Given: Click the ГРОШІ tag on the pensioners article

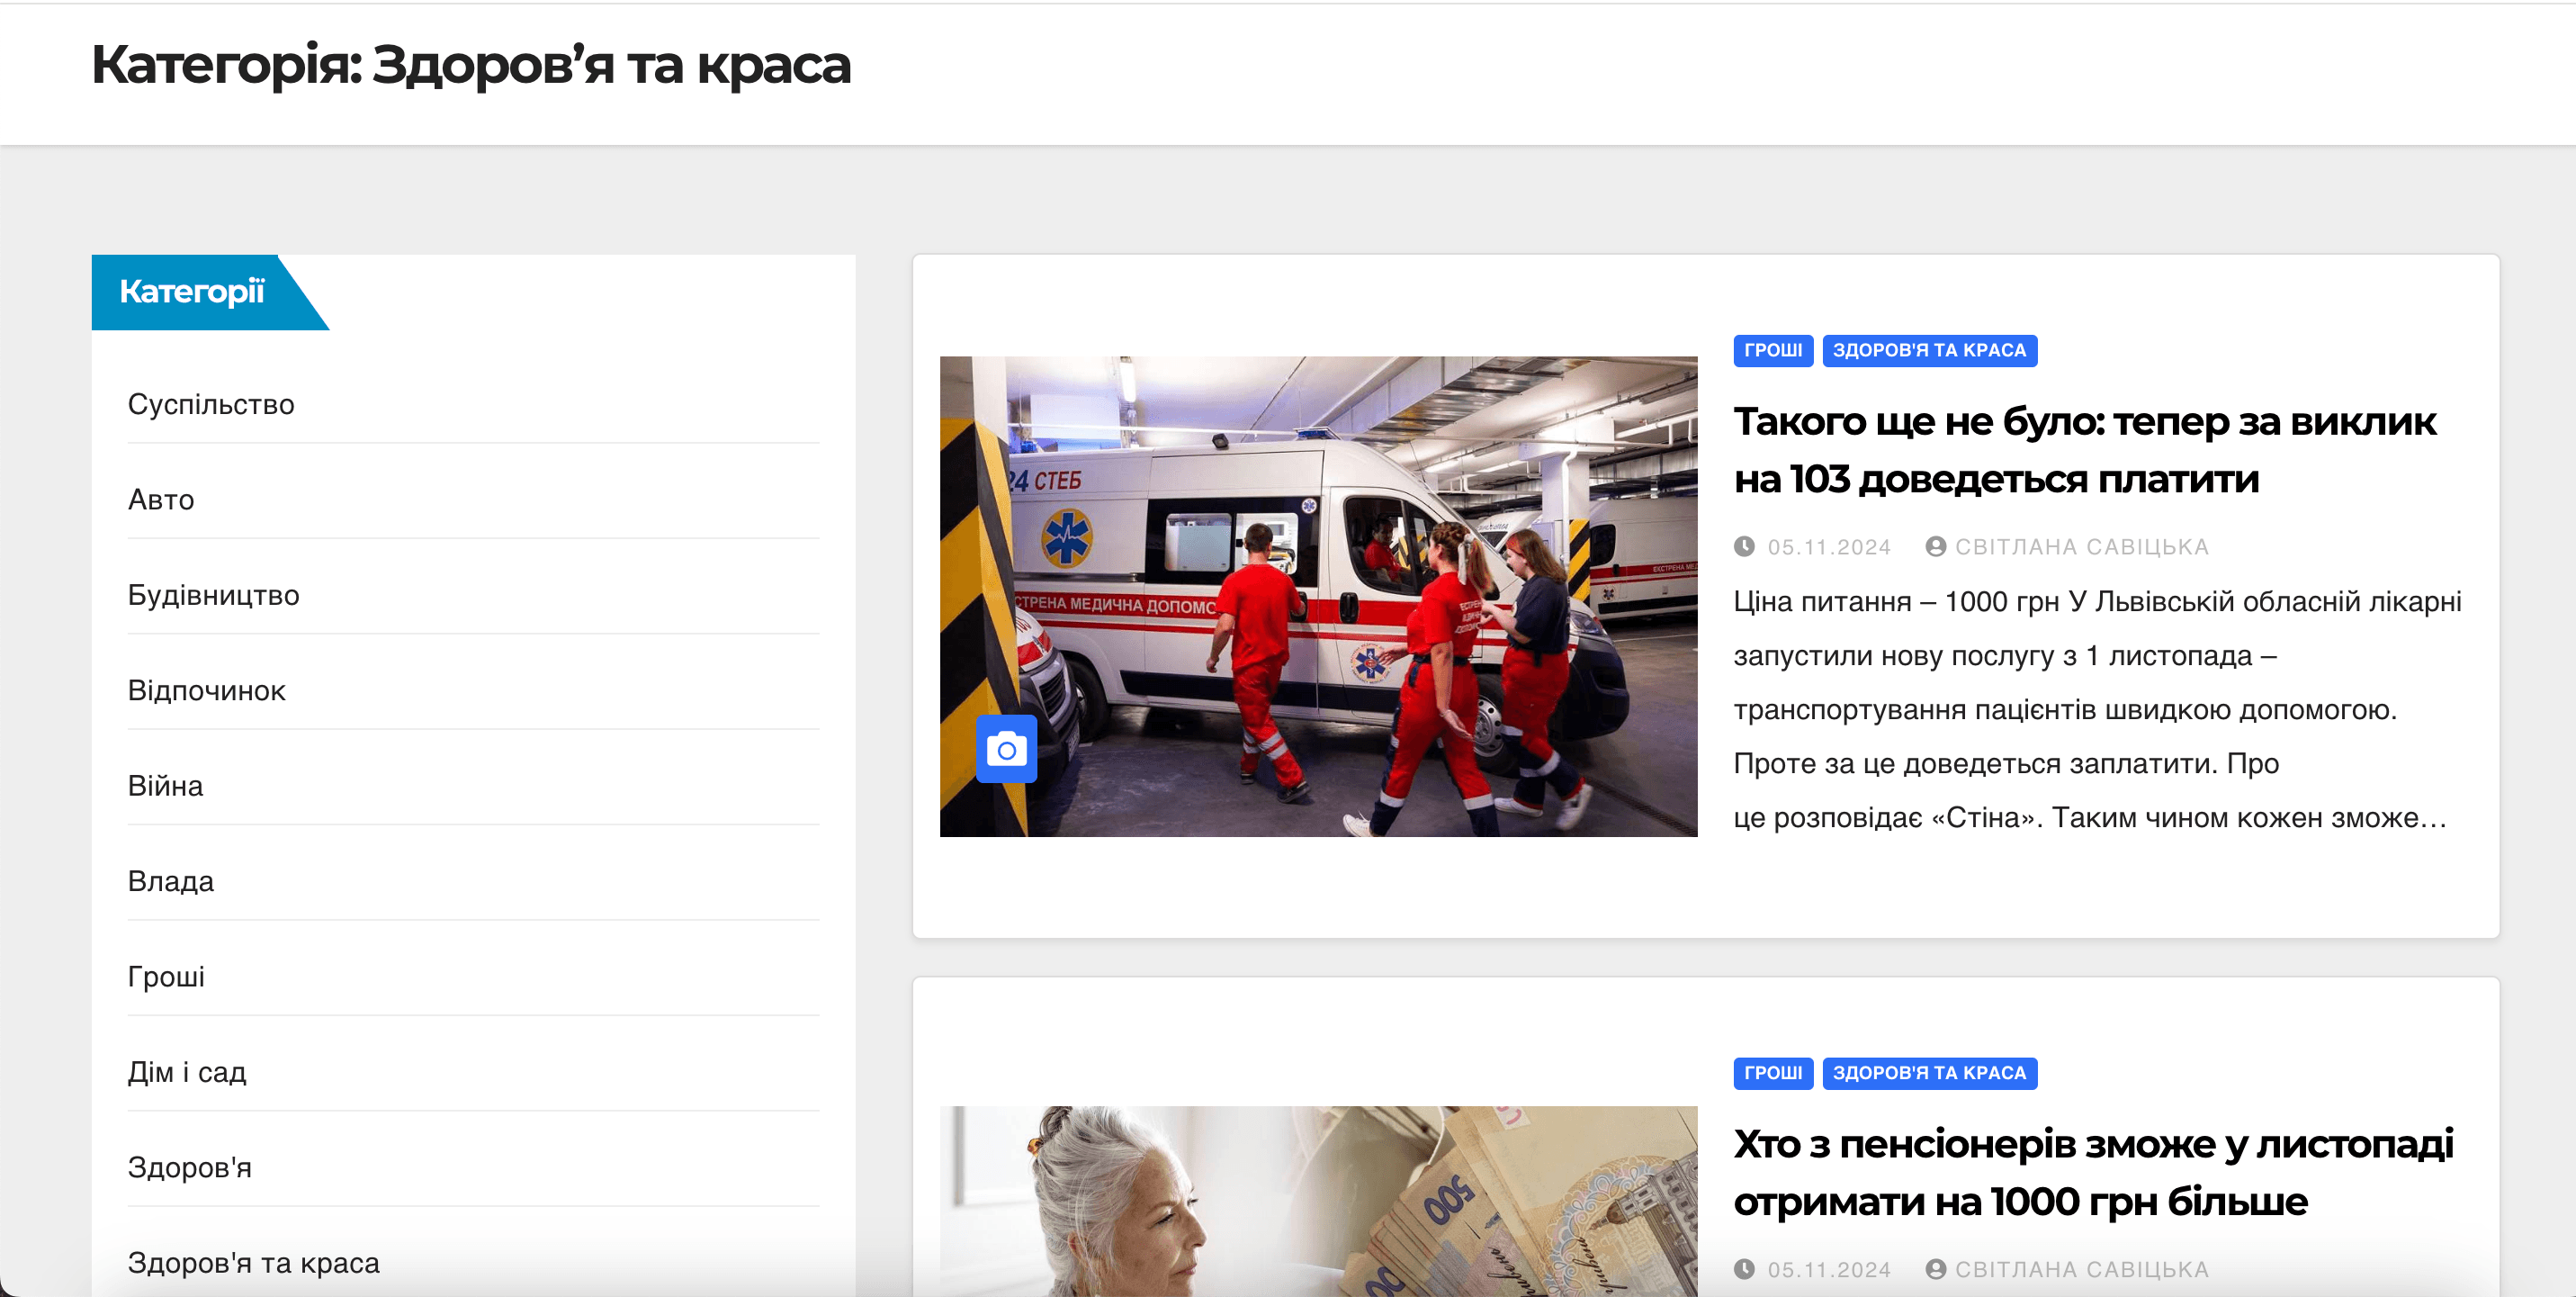Looking at the screenshot, I should [x=1773, y=1072].
